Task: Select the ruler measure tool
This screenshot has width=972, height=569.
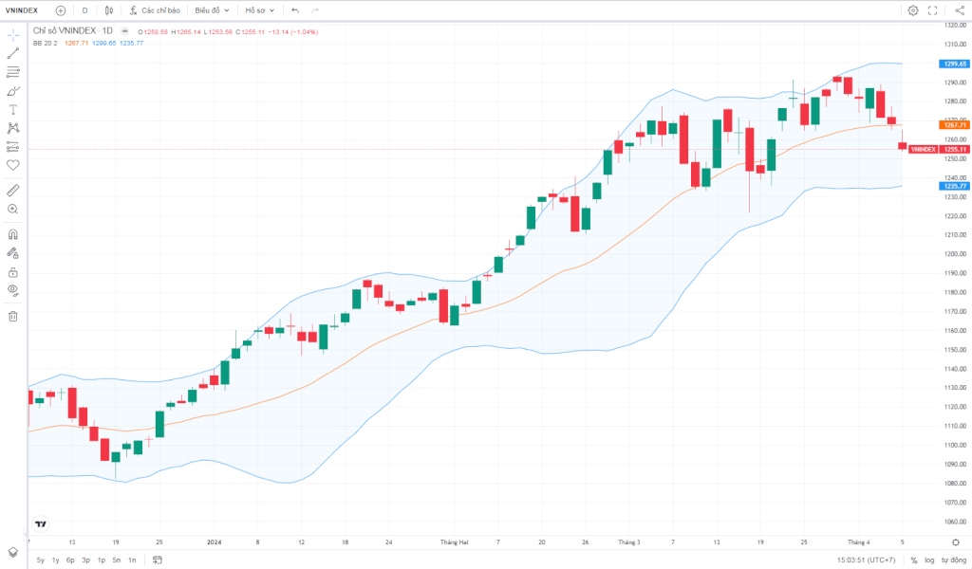Action: 13,191
